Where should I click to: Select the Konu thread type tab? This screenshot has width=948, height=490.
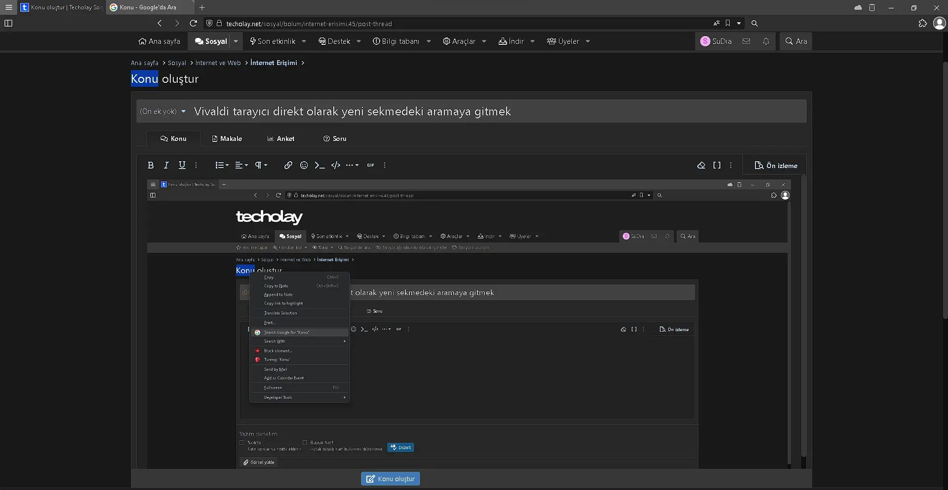[x=173, y=139]
